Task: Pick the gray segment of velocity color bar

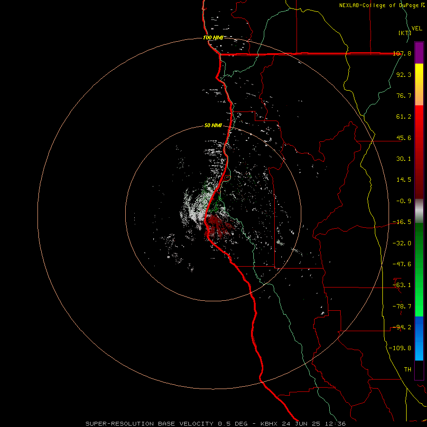Action: pos(419,211)
